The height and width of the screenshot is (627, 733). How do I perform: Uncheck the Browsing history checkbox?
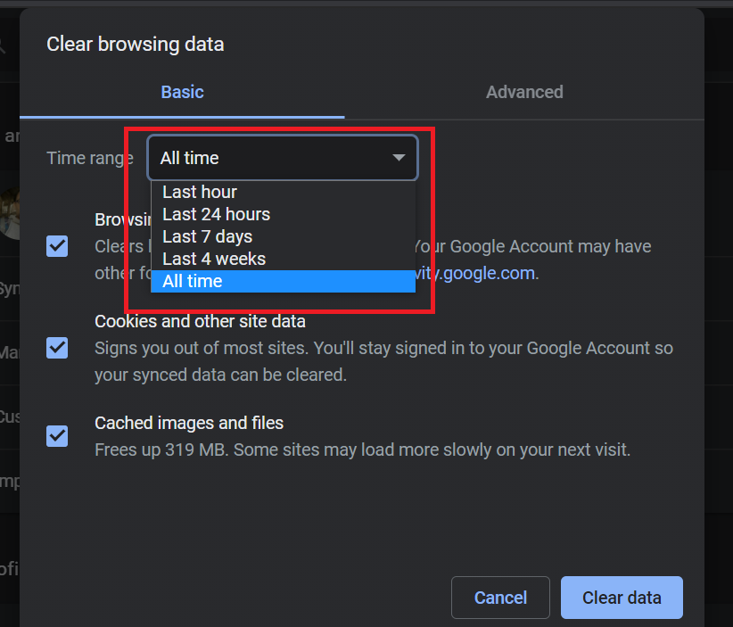pyautogui.click(x=57, y=246)
